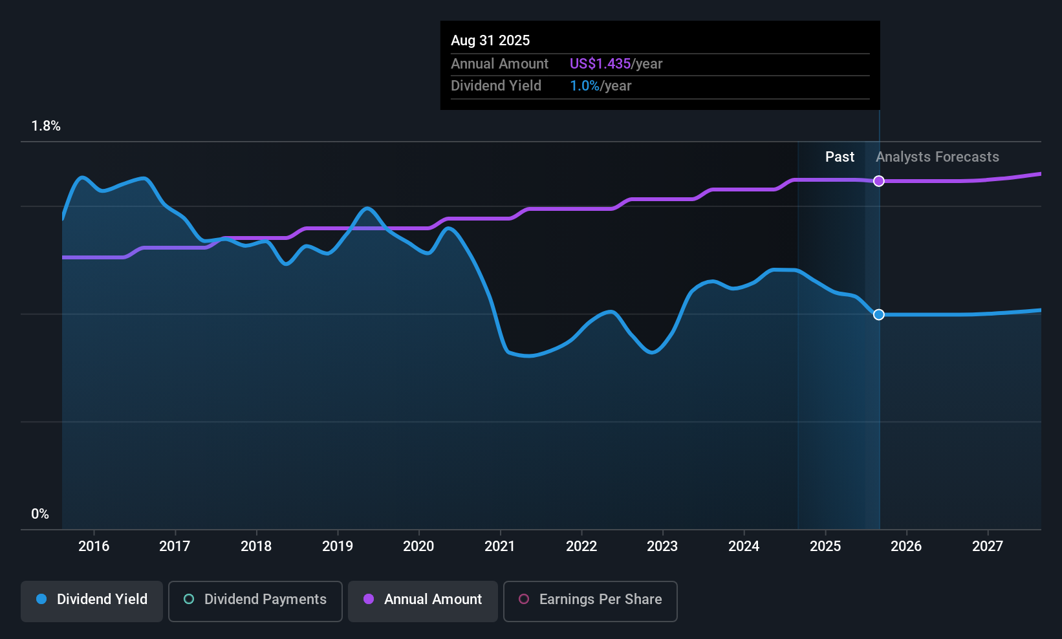
Task: Click the 1.8% y-axis label
Action: pyautogui.click(x=46, y=126)
